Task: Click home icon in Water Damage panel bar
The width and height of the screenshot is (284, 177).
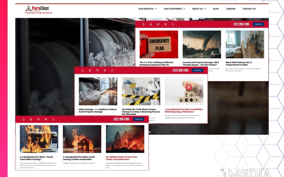Action: click(112, 70)
